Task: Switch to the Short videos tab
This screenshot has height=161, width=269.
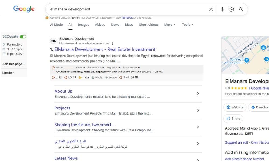Action: [148, 25]
